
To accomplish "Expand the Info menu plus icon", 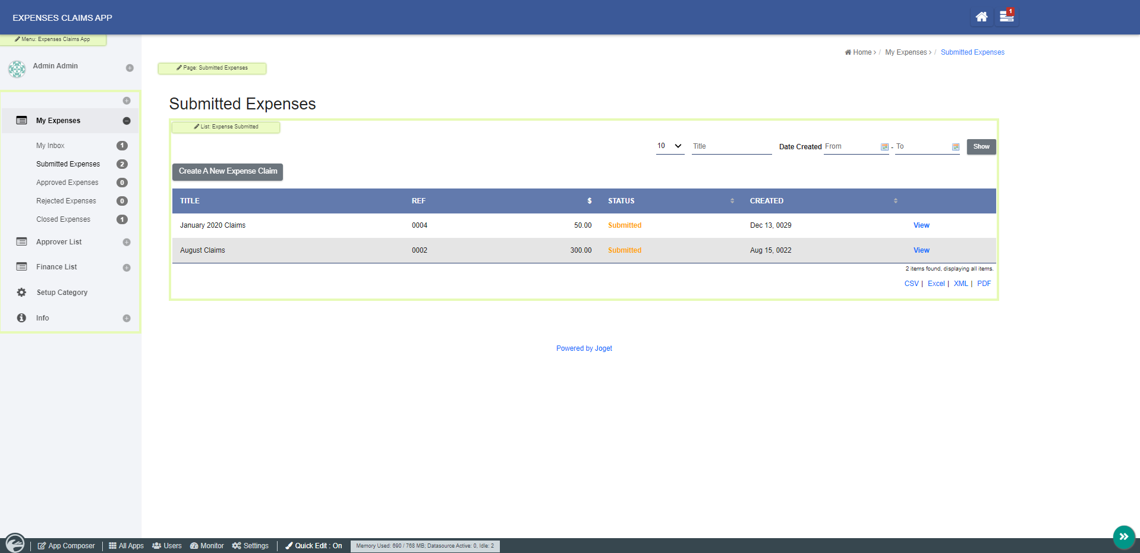I will (127, 318).
